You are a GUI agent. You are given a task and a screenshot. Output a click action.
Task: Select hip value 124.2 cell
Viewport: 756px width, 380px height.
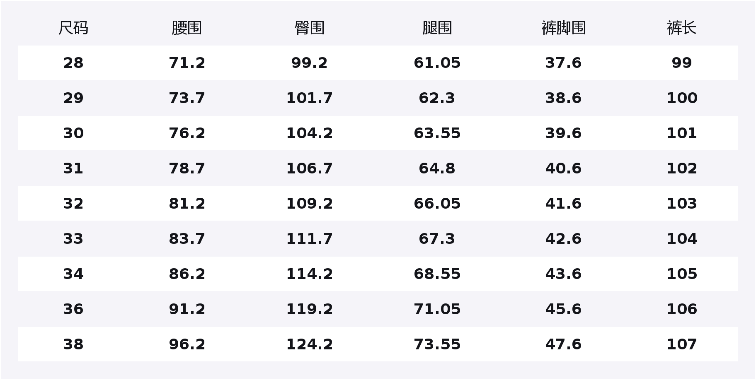coord(310,344)
